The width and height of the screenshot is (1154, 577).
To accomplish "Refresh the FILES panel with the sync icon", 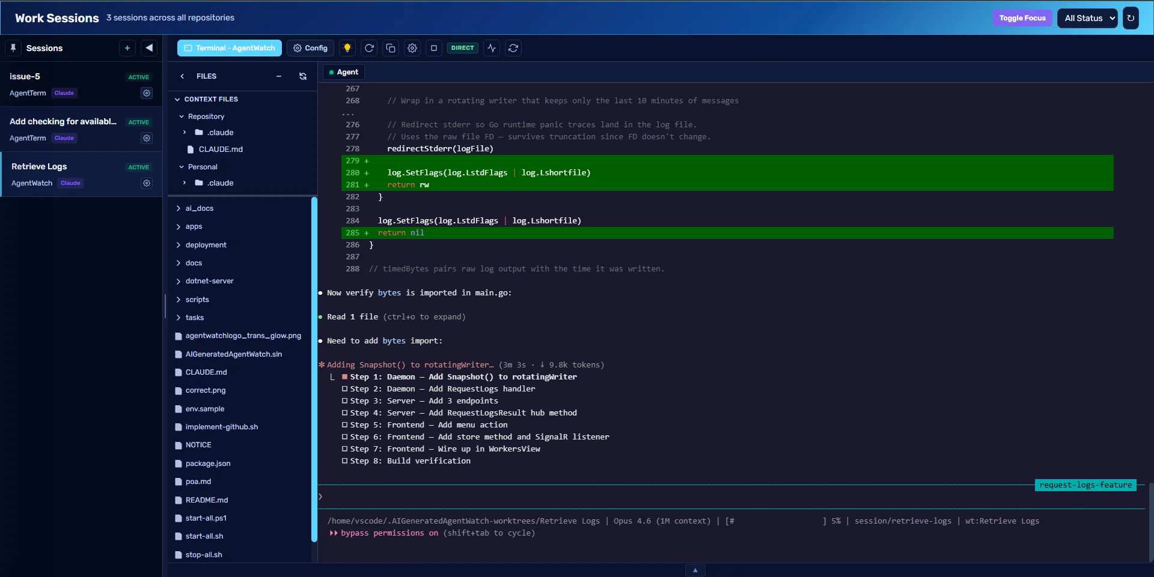I will (303, 76).
